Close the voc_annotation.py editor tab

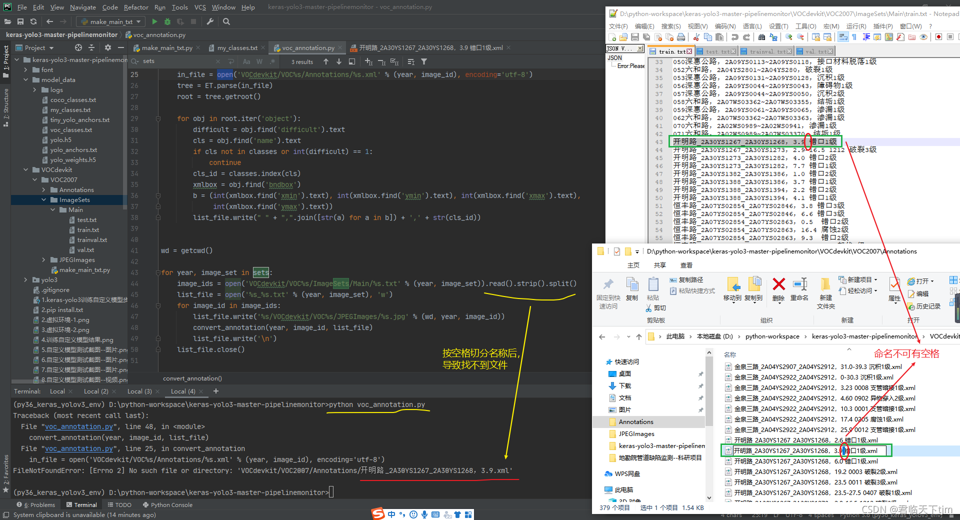click(x=340, y=47)
